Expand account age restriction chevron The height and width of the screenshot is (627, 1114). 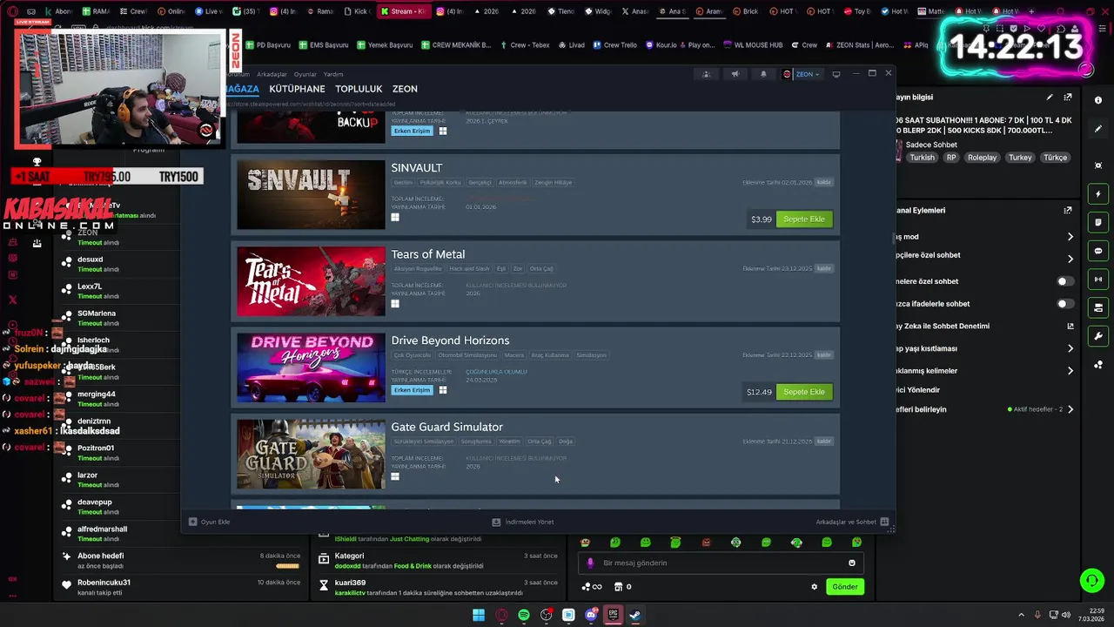(x=1070, y=348)
